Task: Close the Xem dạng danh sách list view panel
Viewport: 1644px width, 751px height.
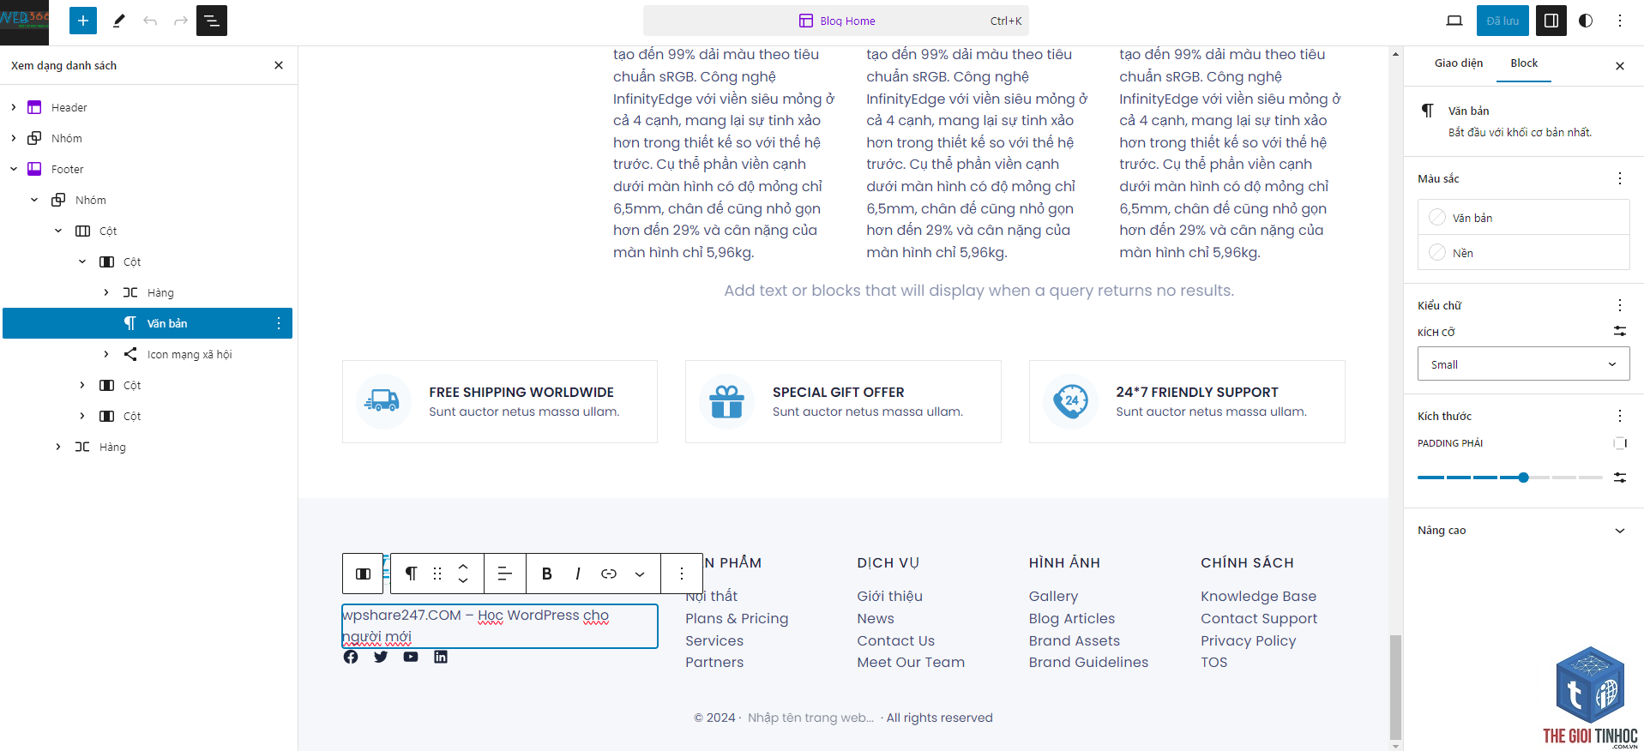Action: pyautogui.click(x=279, y=65)
